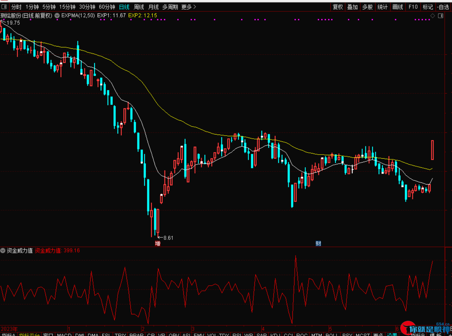This screenshot has height=336, width=452.
Task: Switch to 分时 intraday view
Action: pyautogui.click(x=16, y=7)
